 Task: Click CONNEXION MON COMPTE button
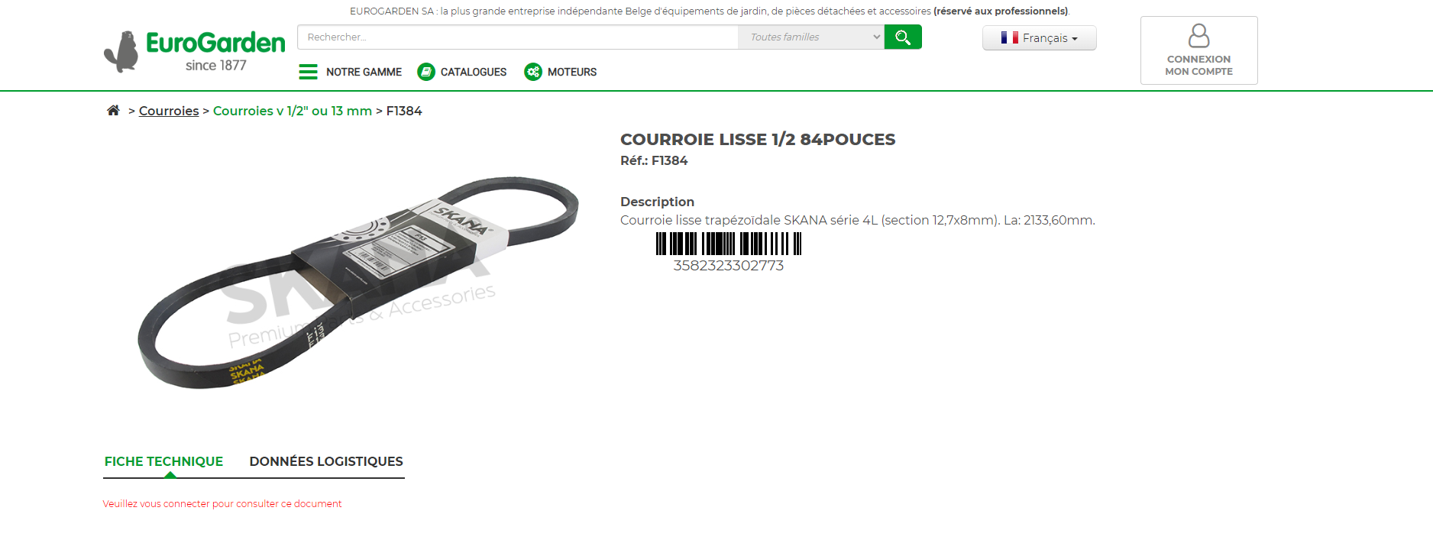1199,50
